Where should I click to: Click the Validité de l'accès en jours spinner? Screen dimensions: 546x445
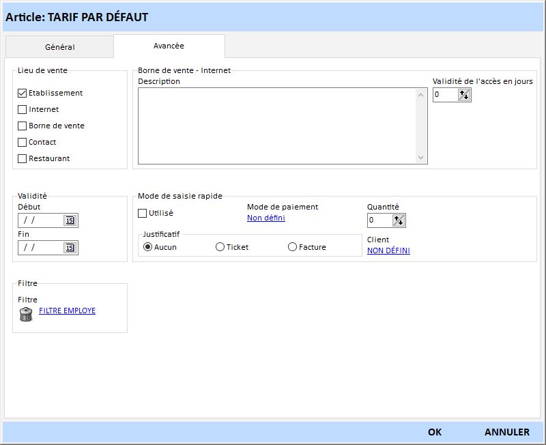pos(464,95)
